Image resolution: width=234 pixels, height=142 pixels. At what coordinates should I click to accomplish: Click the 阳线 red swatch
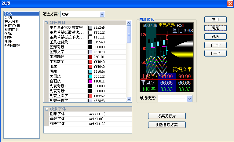(90, 67)
